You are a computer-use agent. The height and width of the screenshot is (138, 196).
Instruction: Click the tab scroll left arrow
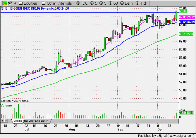point(2,121)
